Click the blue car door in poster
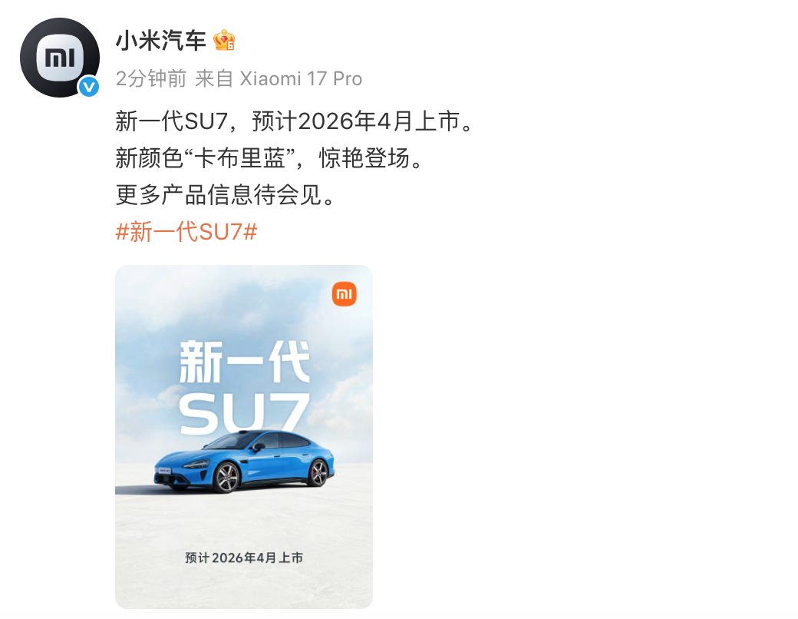 (x=266, y=462)
